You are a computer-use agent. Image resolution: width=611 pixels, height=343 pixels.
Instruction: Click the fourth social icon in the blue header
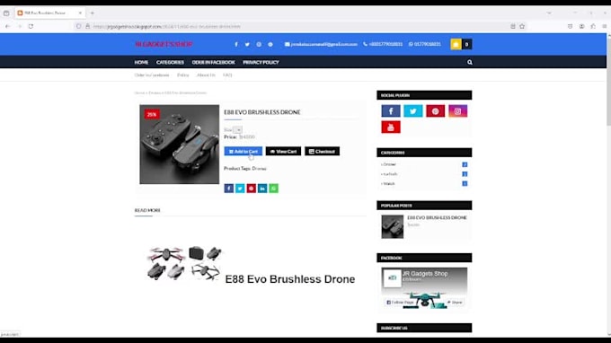(x=270, y=44)
